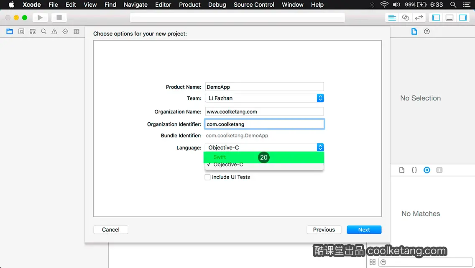
Task: Open Spotlight search in the menu bar
Action: (453, 5)
